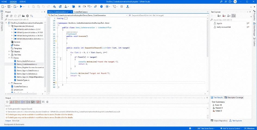Collapse the Demo folder
The image size is (257, 130).
pos(9,58)
